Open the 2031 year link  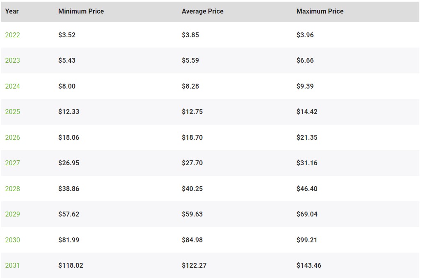coord(12,265)
